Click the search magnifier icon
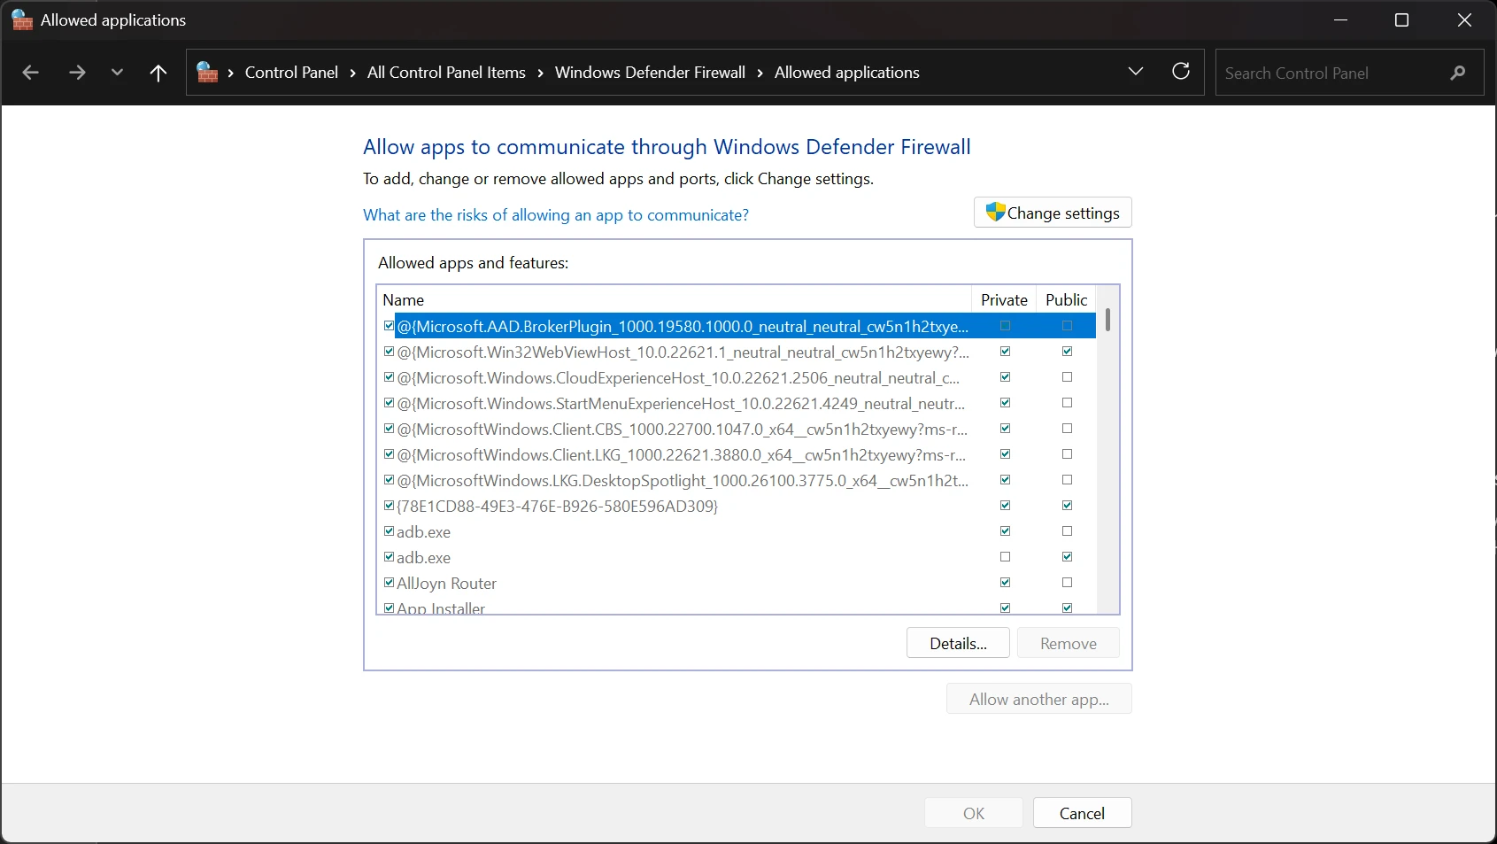Viewport: 1497px width, 844px height. click(1458, 73)
